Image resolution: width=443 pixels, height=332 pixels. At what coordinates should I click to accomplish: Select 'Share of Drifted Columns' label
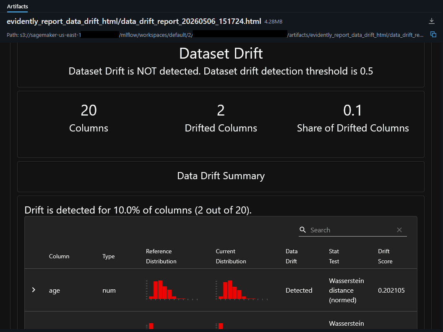(353, 128)
